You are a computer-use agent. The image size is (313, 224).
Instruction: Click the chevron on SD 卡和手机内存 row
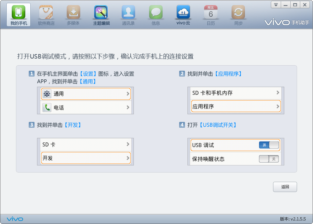[278, 92]
